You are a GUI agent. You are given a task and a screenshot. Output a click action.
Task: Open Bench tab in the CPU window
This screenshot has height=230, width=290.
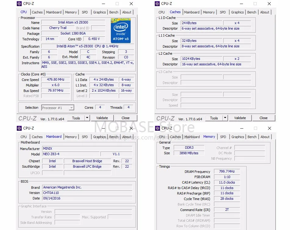pos(114,12)
